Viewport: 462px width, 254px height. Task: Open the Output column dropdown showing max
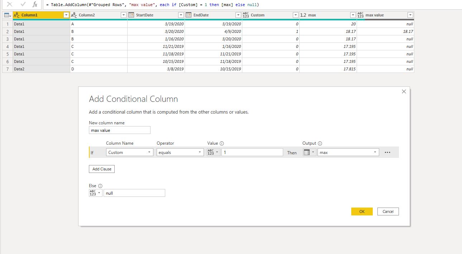(x=348, y=152)
